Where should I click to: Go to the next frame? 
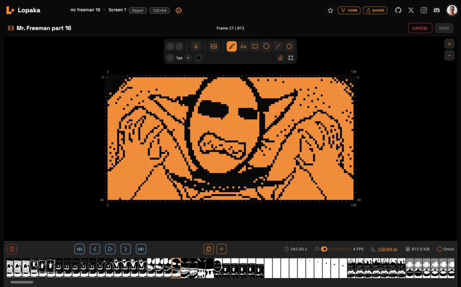tap(125, 249)
